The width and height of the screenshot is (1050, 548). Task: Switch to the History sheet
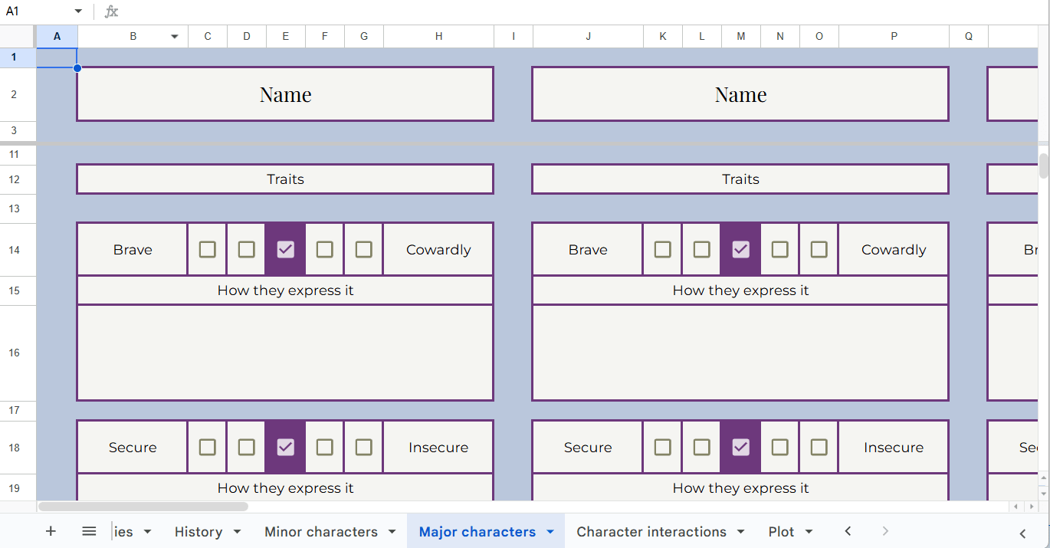(199, 531)
